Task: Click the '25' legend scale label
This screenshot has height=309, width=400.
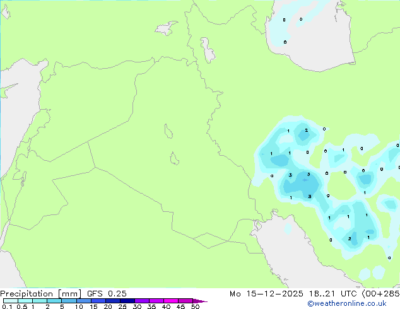Action: 122,306
